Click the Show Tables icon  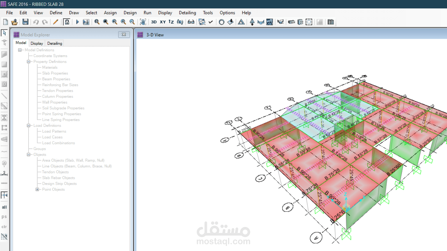(x=331, y=22)
